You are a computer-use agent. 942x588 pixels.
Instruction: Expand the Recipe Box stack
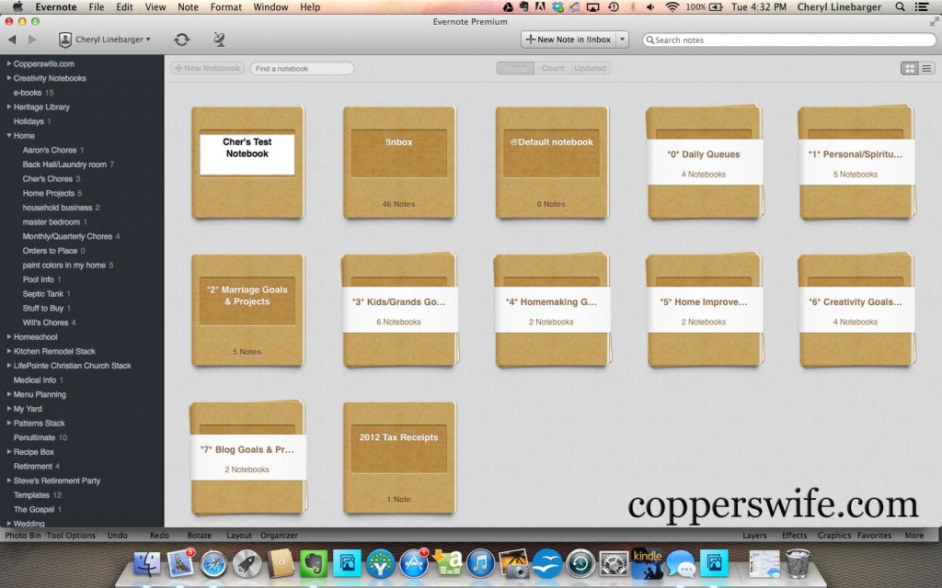pos(9,452)
